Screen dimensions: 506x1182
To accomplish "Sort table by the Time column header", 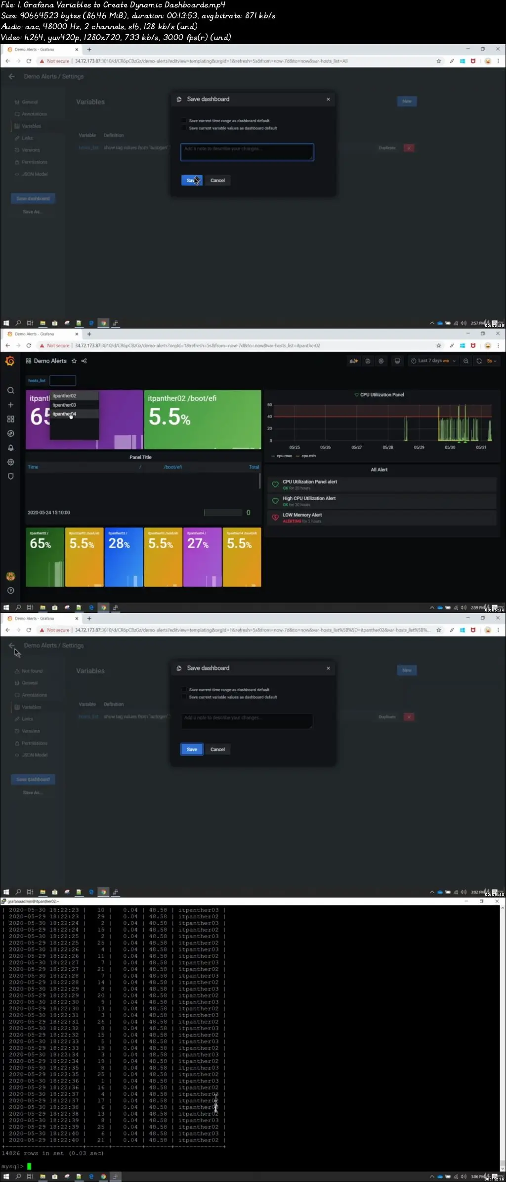I will pyautogui.click(x=33, y=467).
